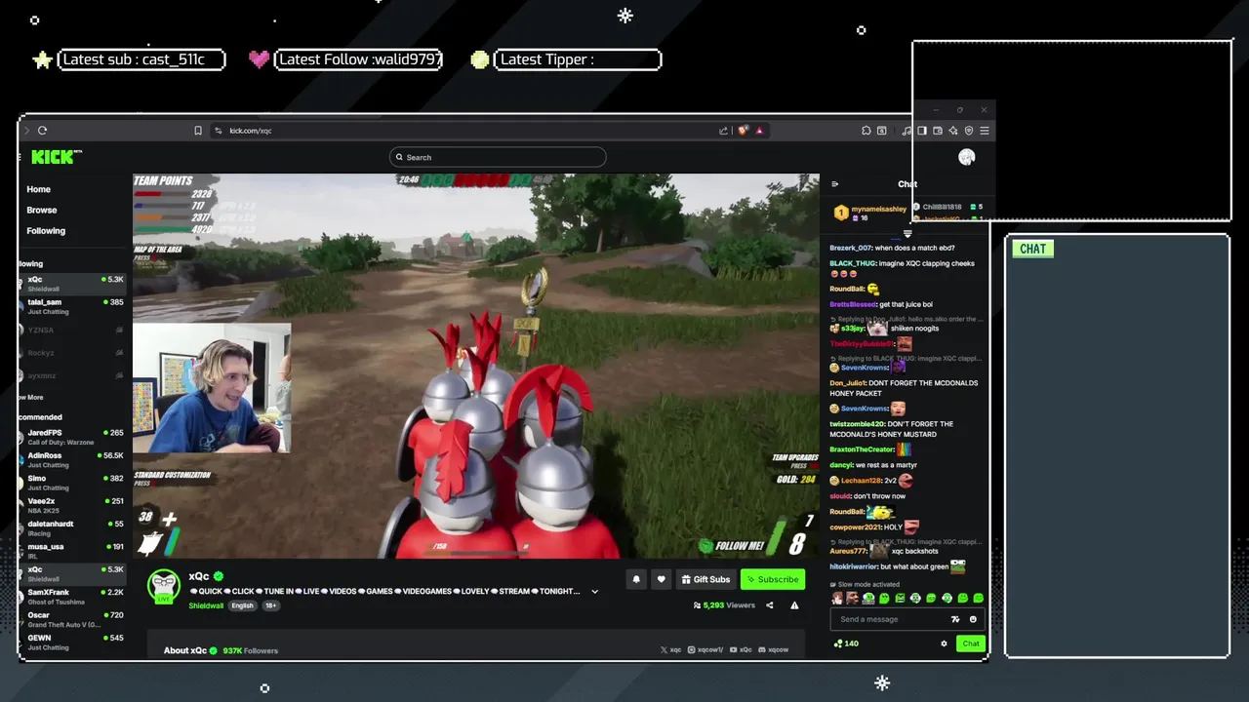
Task: Open the xqcow1/ social link
Action: tap(705, 649)
